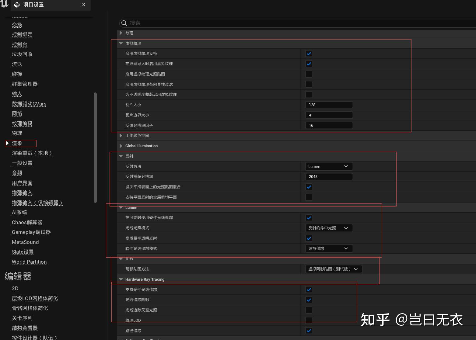
Task: Disable 在纹理导入时启用虚拟纹理
Action: (308, 64)
